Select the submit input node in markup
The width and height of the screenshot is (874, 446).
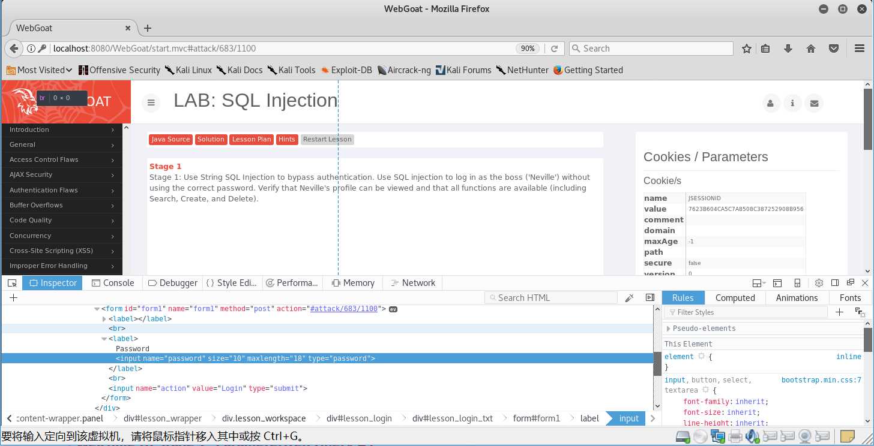tap(208, 388)
